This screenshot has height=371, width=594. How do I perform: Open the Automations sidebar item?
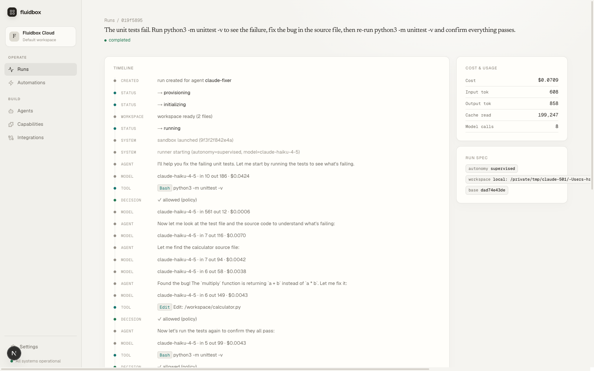[40, 83]
